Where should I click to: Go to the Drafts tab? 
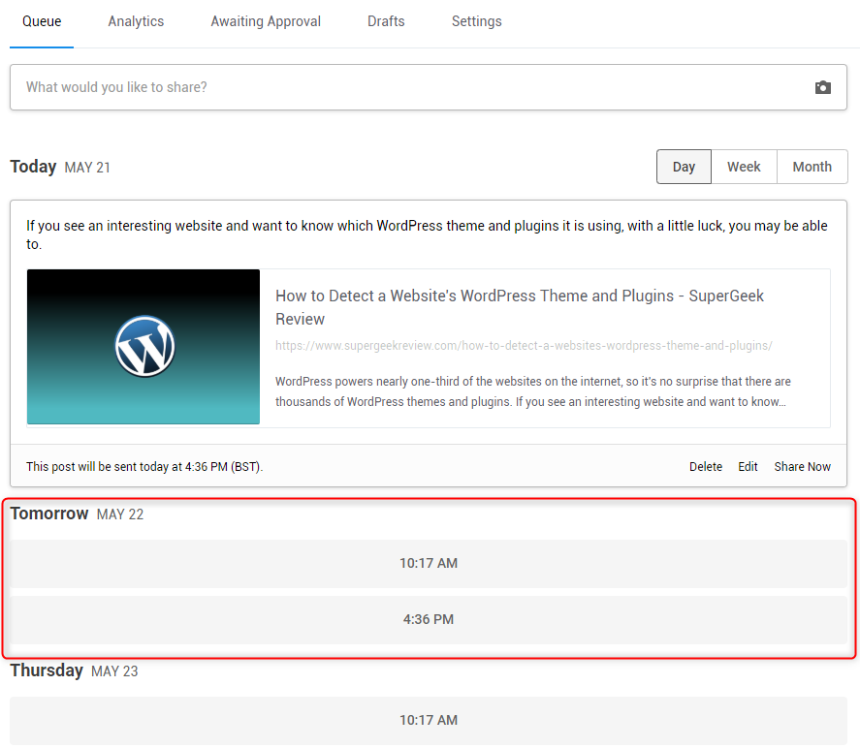(x=386, y=21)
